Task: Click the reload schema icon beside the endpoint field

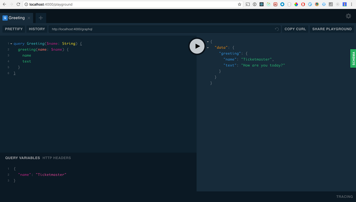Action: coord(276,29)
